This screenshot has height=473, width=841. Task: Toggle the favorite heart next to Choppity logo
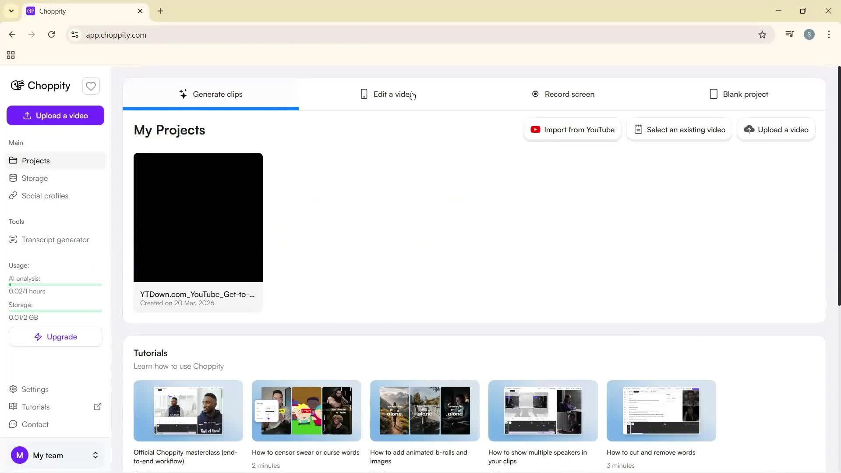[x=91, y=86]
